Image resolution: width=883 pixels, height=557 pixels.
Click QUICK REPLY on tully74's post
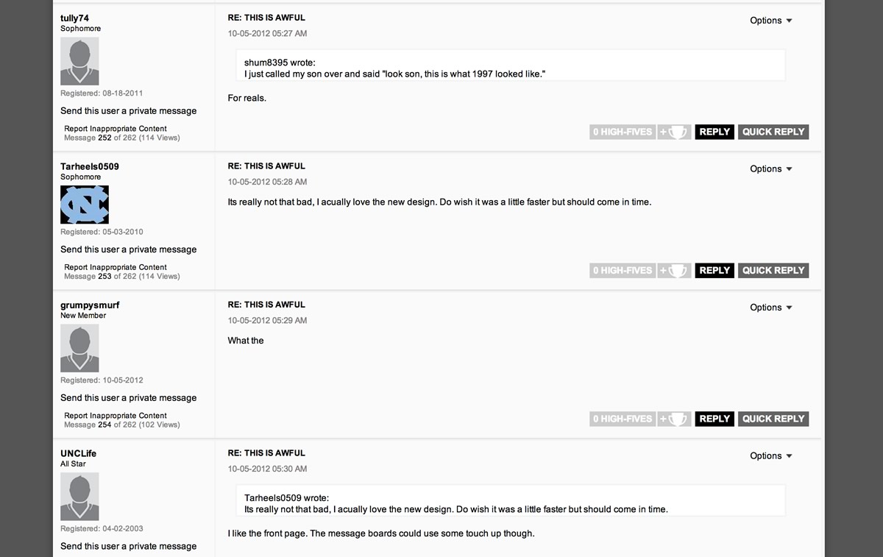coord(773,131)
